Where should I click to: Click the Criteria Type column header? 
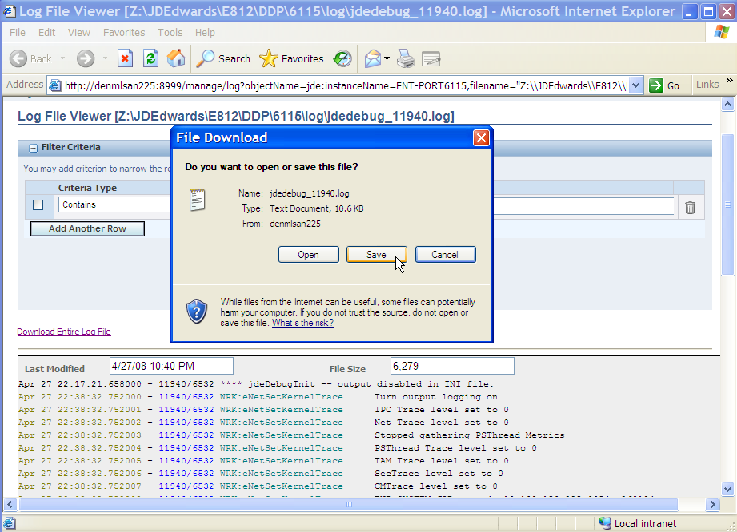[87, 188]
